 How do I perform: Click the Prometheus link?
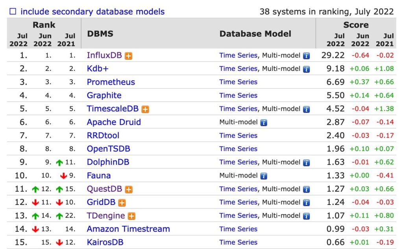(111, 82)
